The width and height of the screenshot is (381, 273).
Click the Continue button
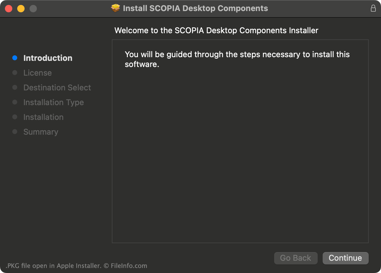click(345, 258)
